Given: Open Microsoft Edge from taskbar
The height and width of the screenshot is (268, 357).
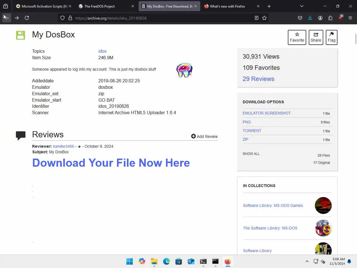Looking at the screenshot, I should pos(167,261).
